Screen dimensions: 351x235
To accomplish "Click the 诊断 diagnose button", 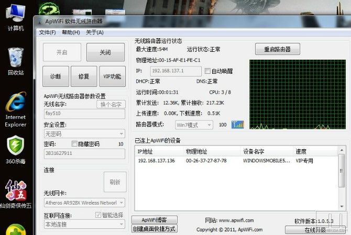I will [x=56, y=76].
